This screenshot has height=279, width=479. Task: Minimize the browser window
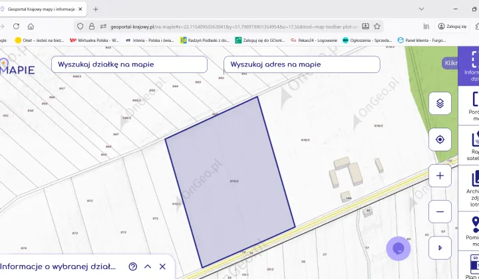(x=456, y=9)
